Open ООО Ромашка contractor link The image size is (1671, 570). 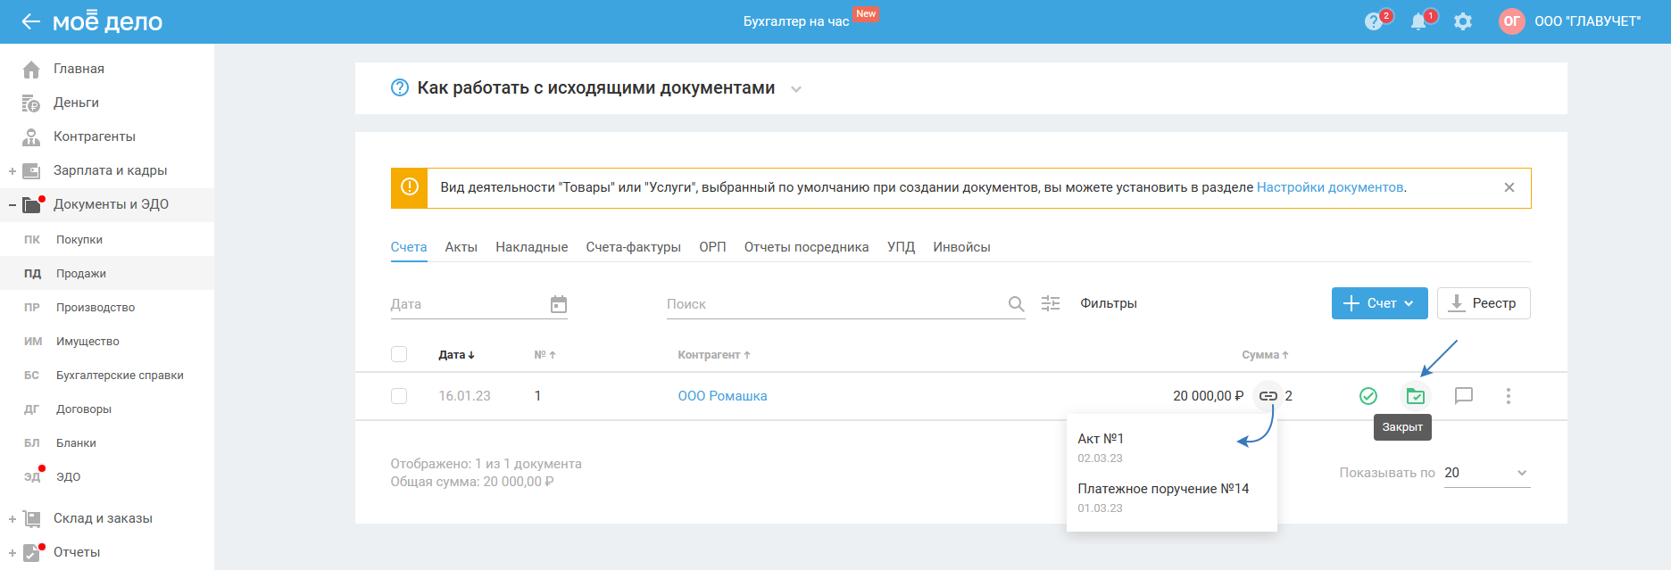point(722,396)
